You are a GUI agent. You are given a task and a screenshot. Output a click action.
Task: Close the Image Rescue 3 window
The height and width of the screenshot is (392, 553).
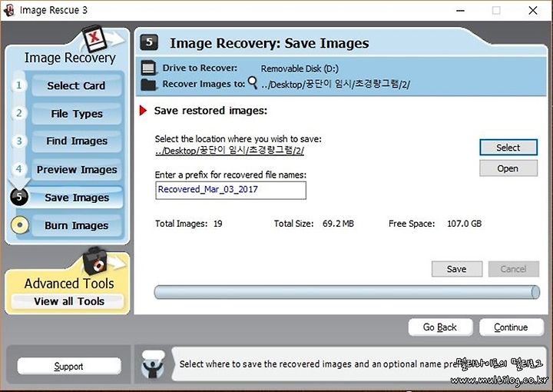(x=532, y=11)
